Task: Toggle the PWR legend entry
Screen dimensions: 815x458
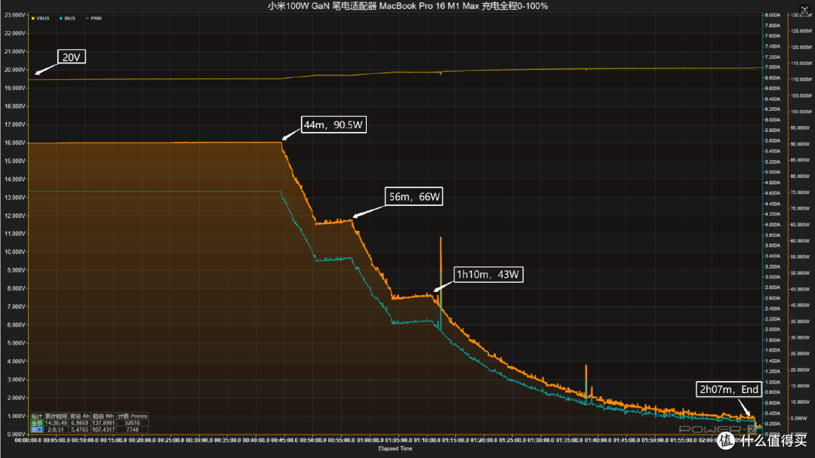Action: tap(94, 18)
